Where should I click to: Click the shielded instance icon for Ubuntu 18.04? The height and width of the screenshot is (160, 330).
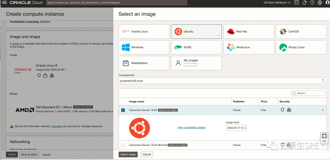coord(283,110)
